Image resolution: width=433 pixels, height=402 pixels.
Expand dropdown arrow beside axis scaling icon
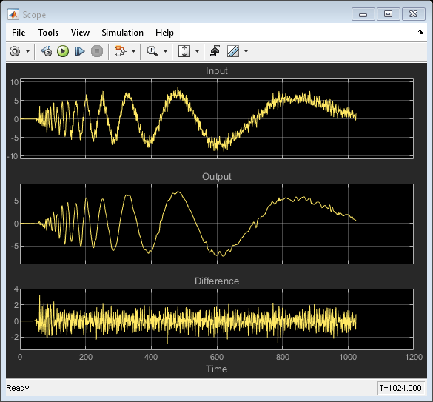[197, 51]
